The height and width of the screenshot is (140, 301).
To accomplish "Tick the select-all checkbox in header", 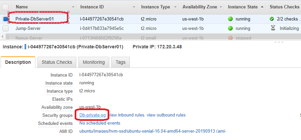I will [x=5, y=7].
